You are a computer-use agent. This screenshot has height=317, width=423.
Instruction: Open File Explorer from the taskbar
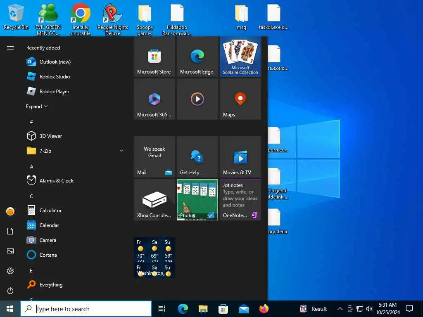203,309
